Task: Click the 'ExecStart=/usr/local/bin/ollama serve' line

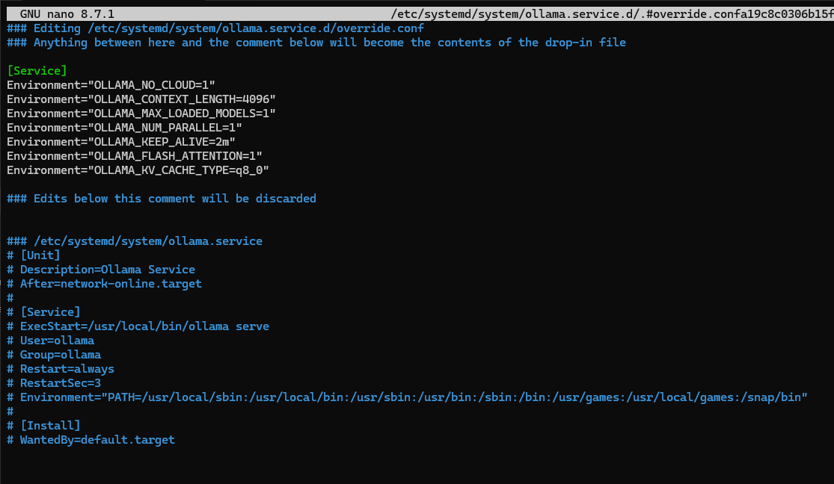Action: [138, 326]
